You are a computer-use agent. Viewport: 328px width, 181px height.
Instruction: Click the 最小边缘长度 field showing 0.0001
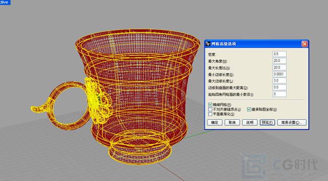click(280, 74)
